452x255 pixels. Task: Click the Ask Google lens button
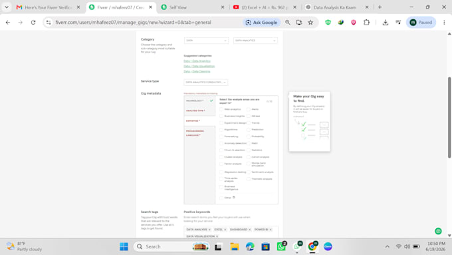click(x=261, y=22)
